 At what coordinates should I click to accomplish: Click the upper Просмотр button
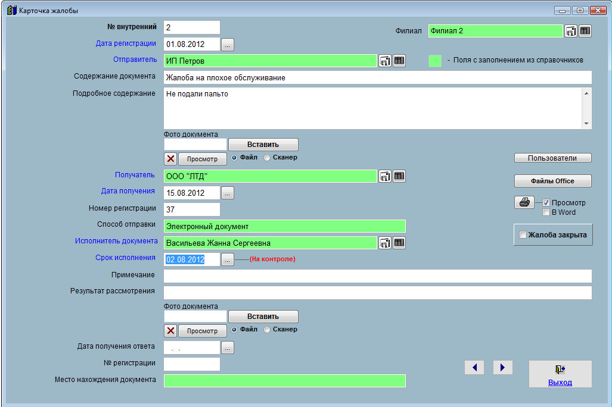point(202,159)
